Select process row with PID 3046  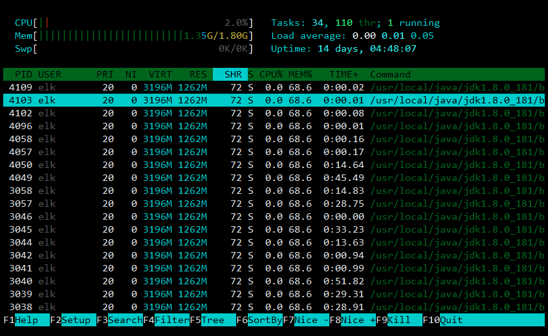[274, 216]
